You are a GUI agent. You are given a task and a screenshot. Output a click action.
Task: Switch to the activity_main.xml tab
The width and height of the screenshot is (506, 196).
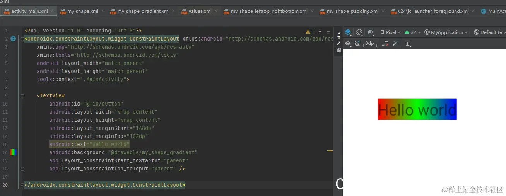click(29, 11)
